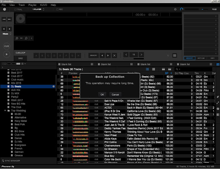Collapse the waveform zoom panel arrow
220x169 pixels.
coord(32,38)
